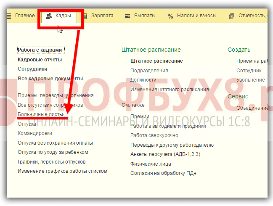Open the bold Штатное расписание link
The height and width of the screenshot is (206, 273).
tap(156, 61)
